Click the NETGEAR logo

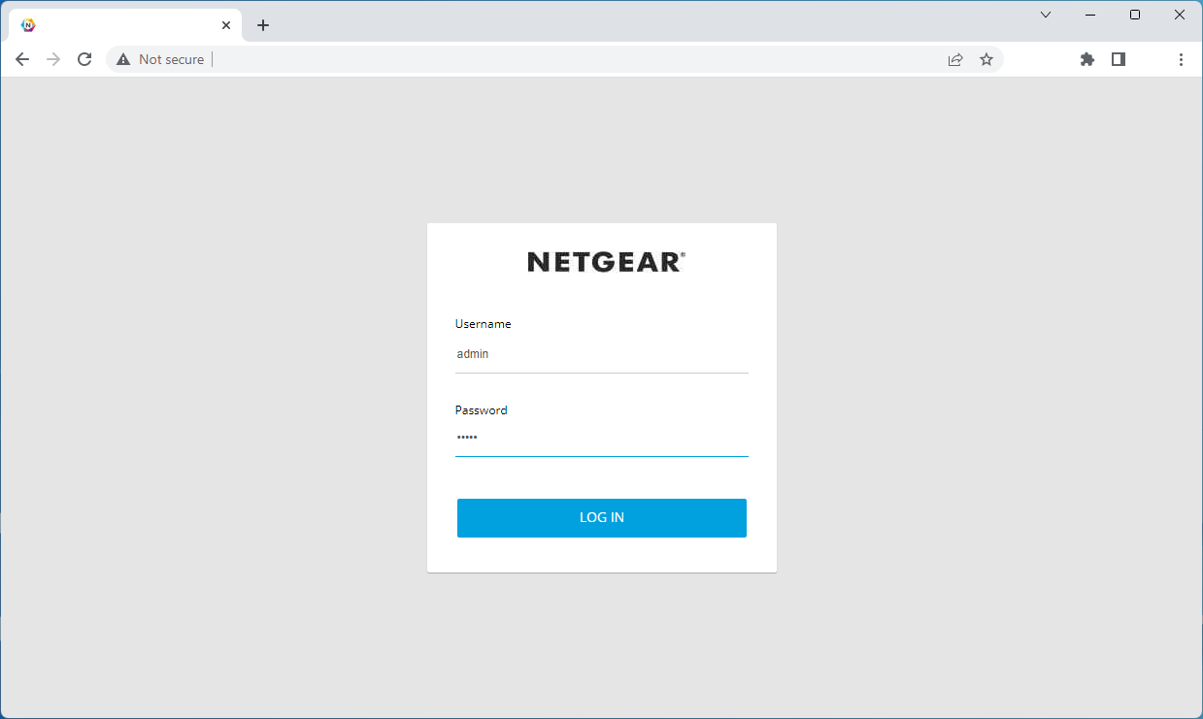606,262
